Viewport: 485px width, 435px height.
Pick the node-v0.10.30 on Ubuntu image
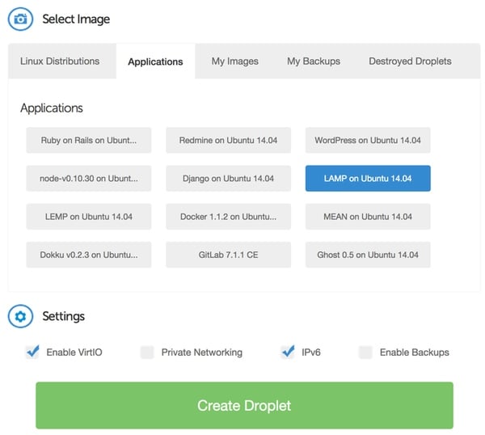click(89, 179)
